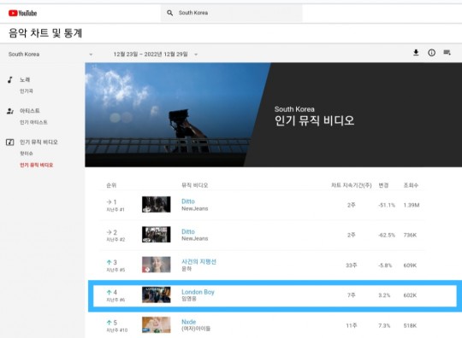
Task: Click the 518K view count
Action: [x=410, y=326]
